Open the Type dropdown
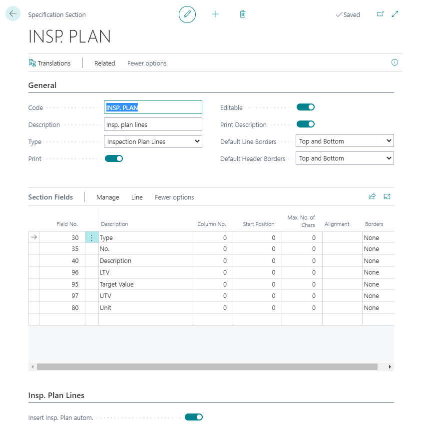This screenshot has height=429, width=431. 153,141
